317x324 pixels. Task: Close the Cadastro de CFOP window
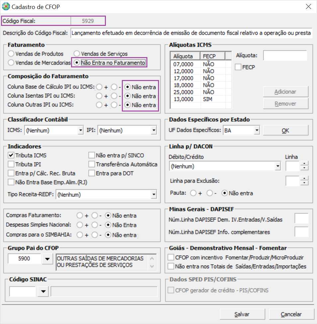click(308, 7)
